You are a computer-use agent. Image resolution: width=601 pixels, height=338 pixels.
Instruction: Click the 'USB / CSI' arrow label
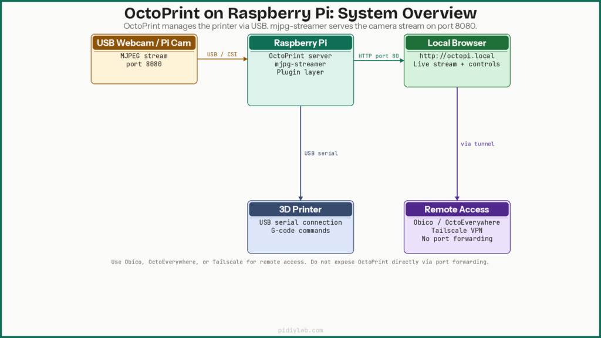pos(222,55)
